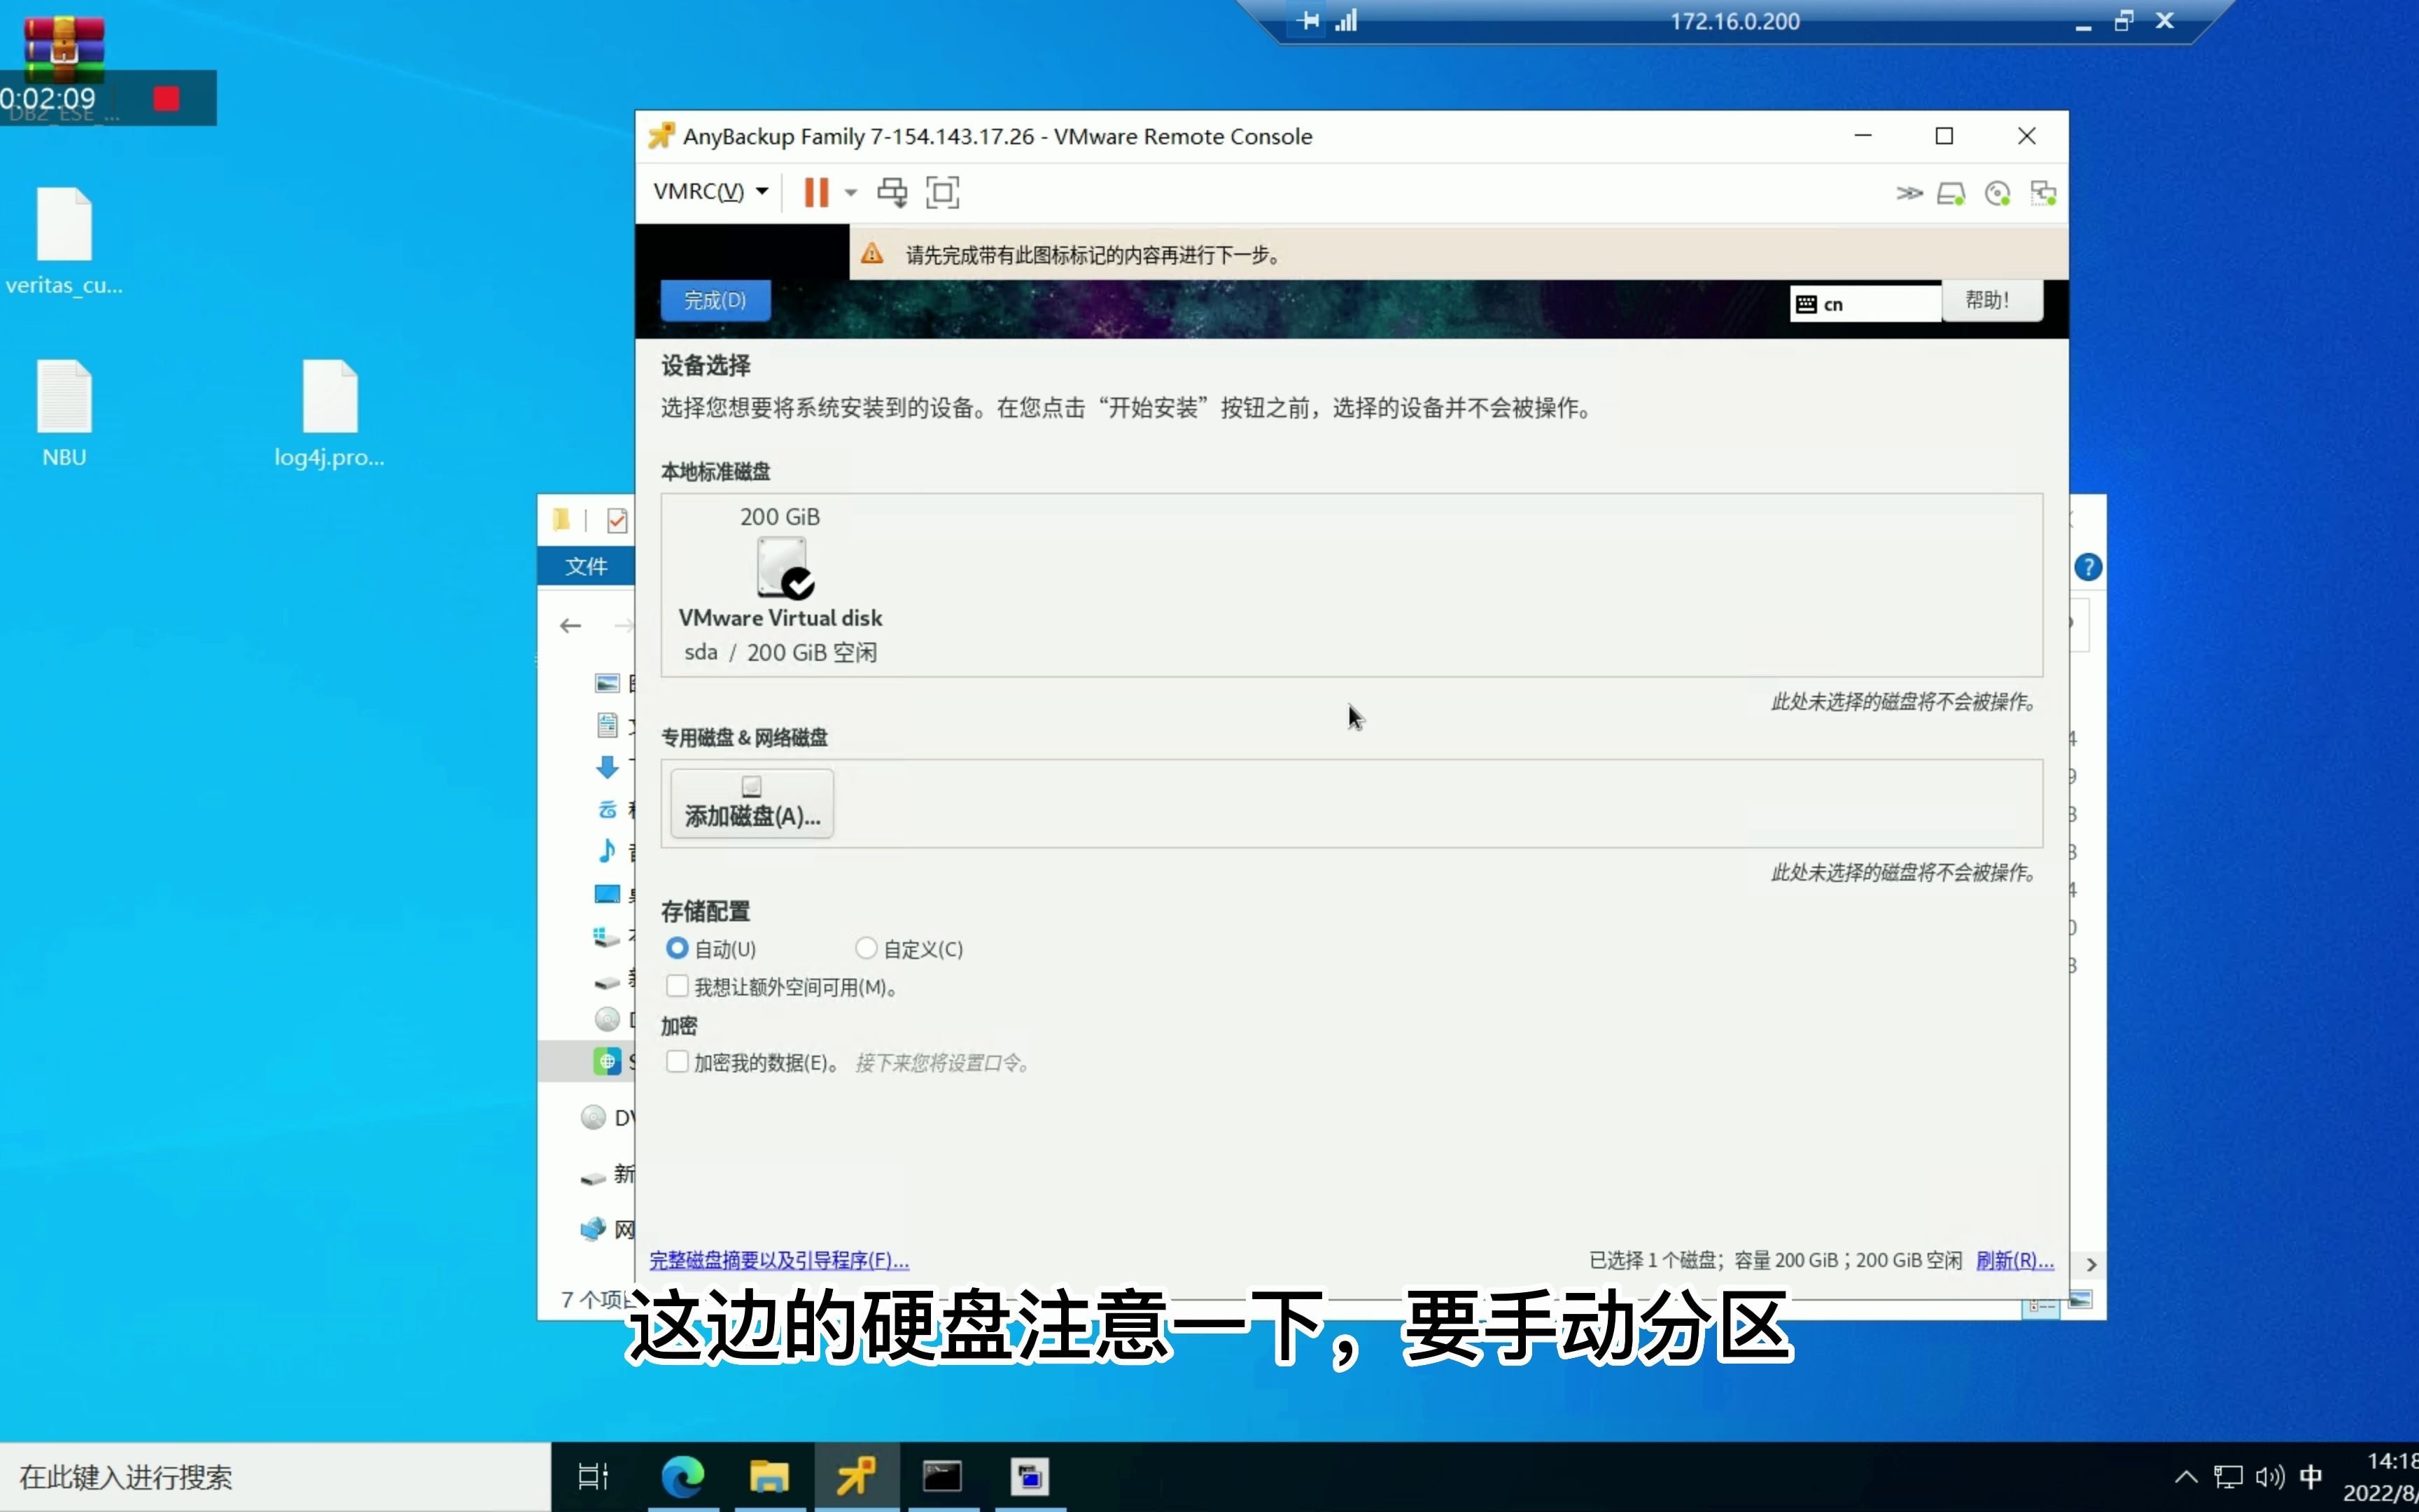The width and height of the screenshot is (2419, 1512).
Task: Click the 中 input method indicator
Action: tap(2311, 1477)
